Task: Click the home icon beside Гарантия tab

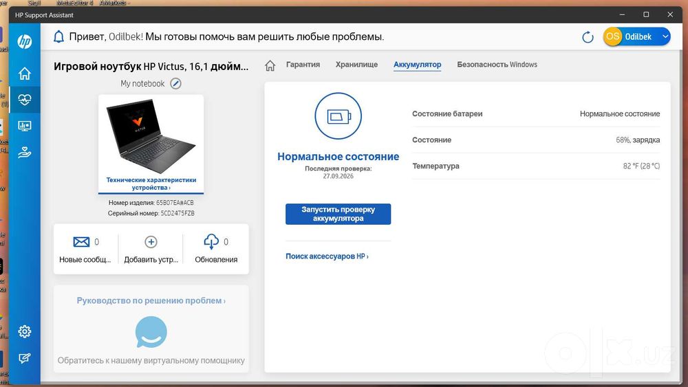Action: (x=270, y=65)
